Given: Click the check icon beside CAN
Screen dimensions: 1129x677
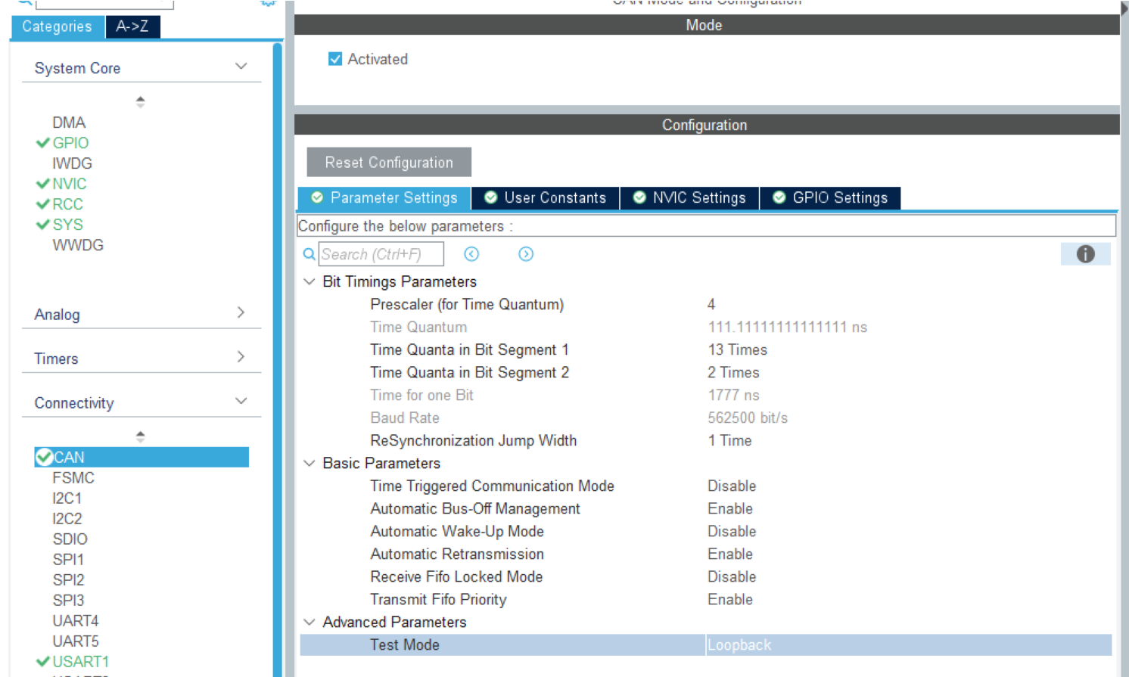Looking at the screenshot, I should click(x=44, y=457).
